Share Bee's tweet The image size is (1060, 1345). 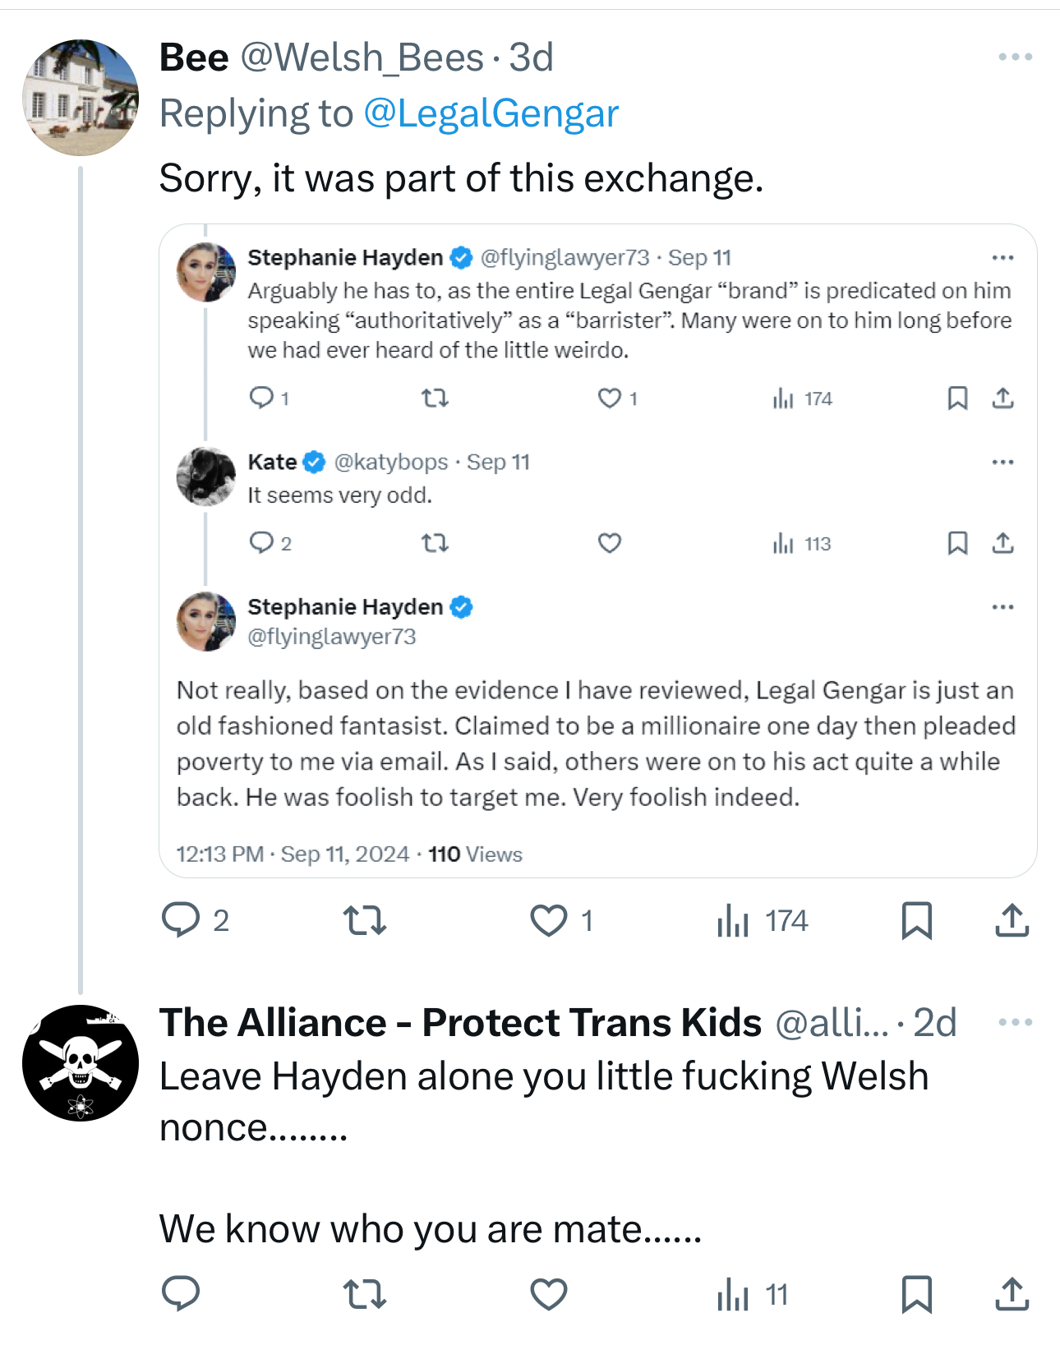click(1012, 920)
